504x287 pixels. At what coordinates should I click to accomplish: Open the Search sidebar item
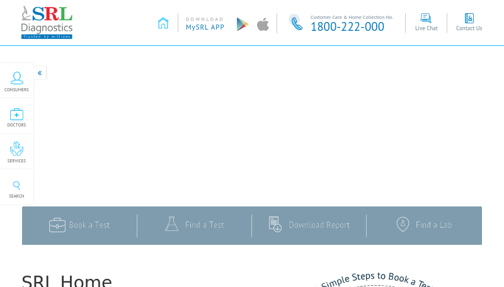16,188
